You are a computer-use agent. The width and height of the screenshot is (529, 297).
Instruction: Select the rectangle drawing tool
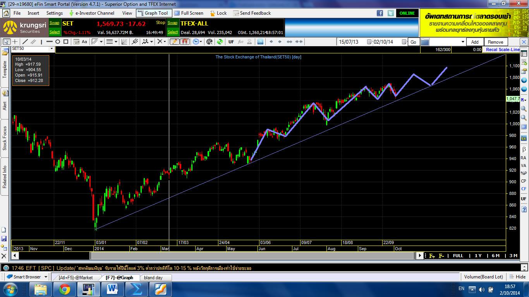coord(66,42)
